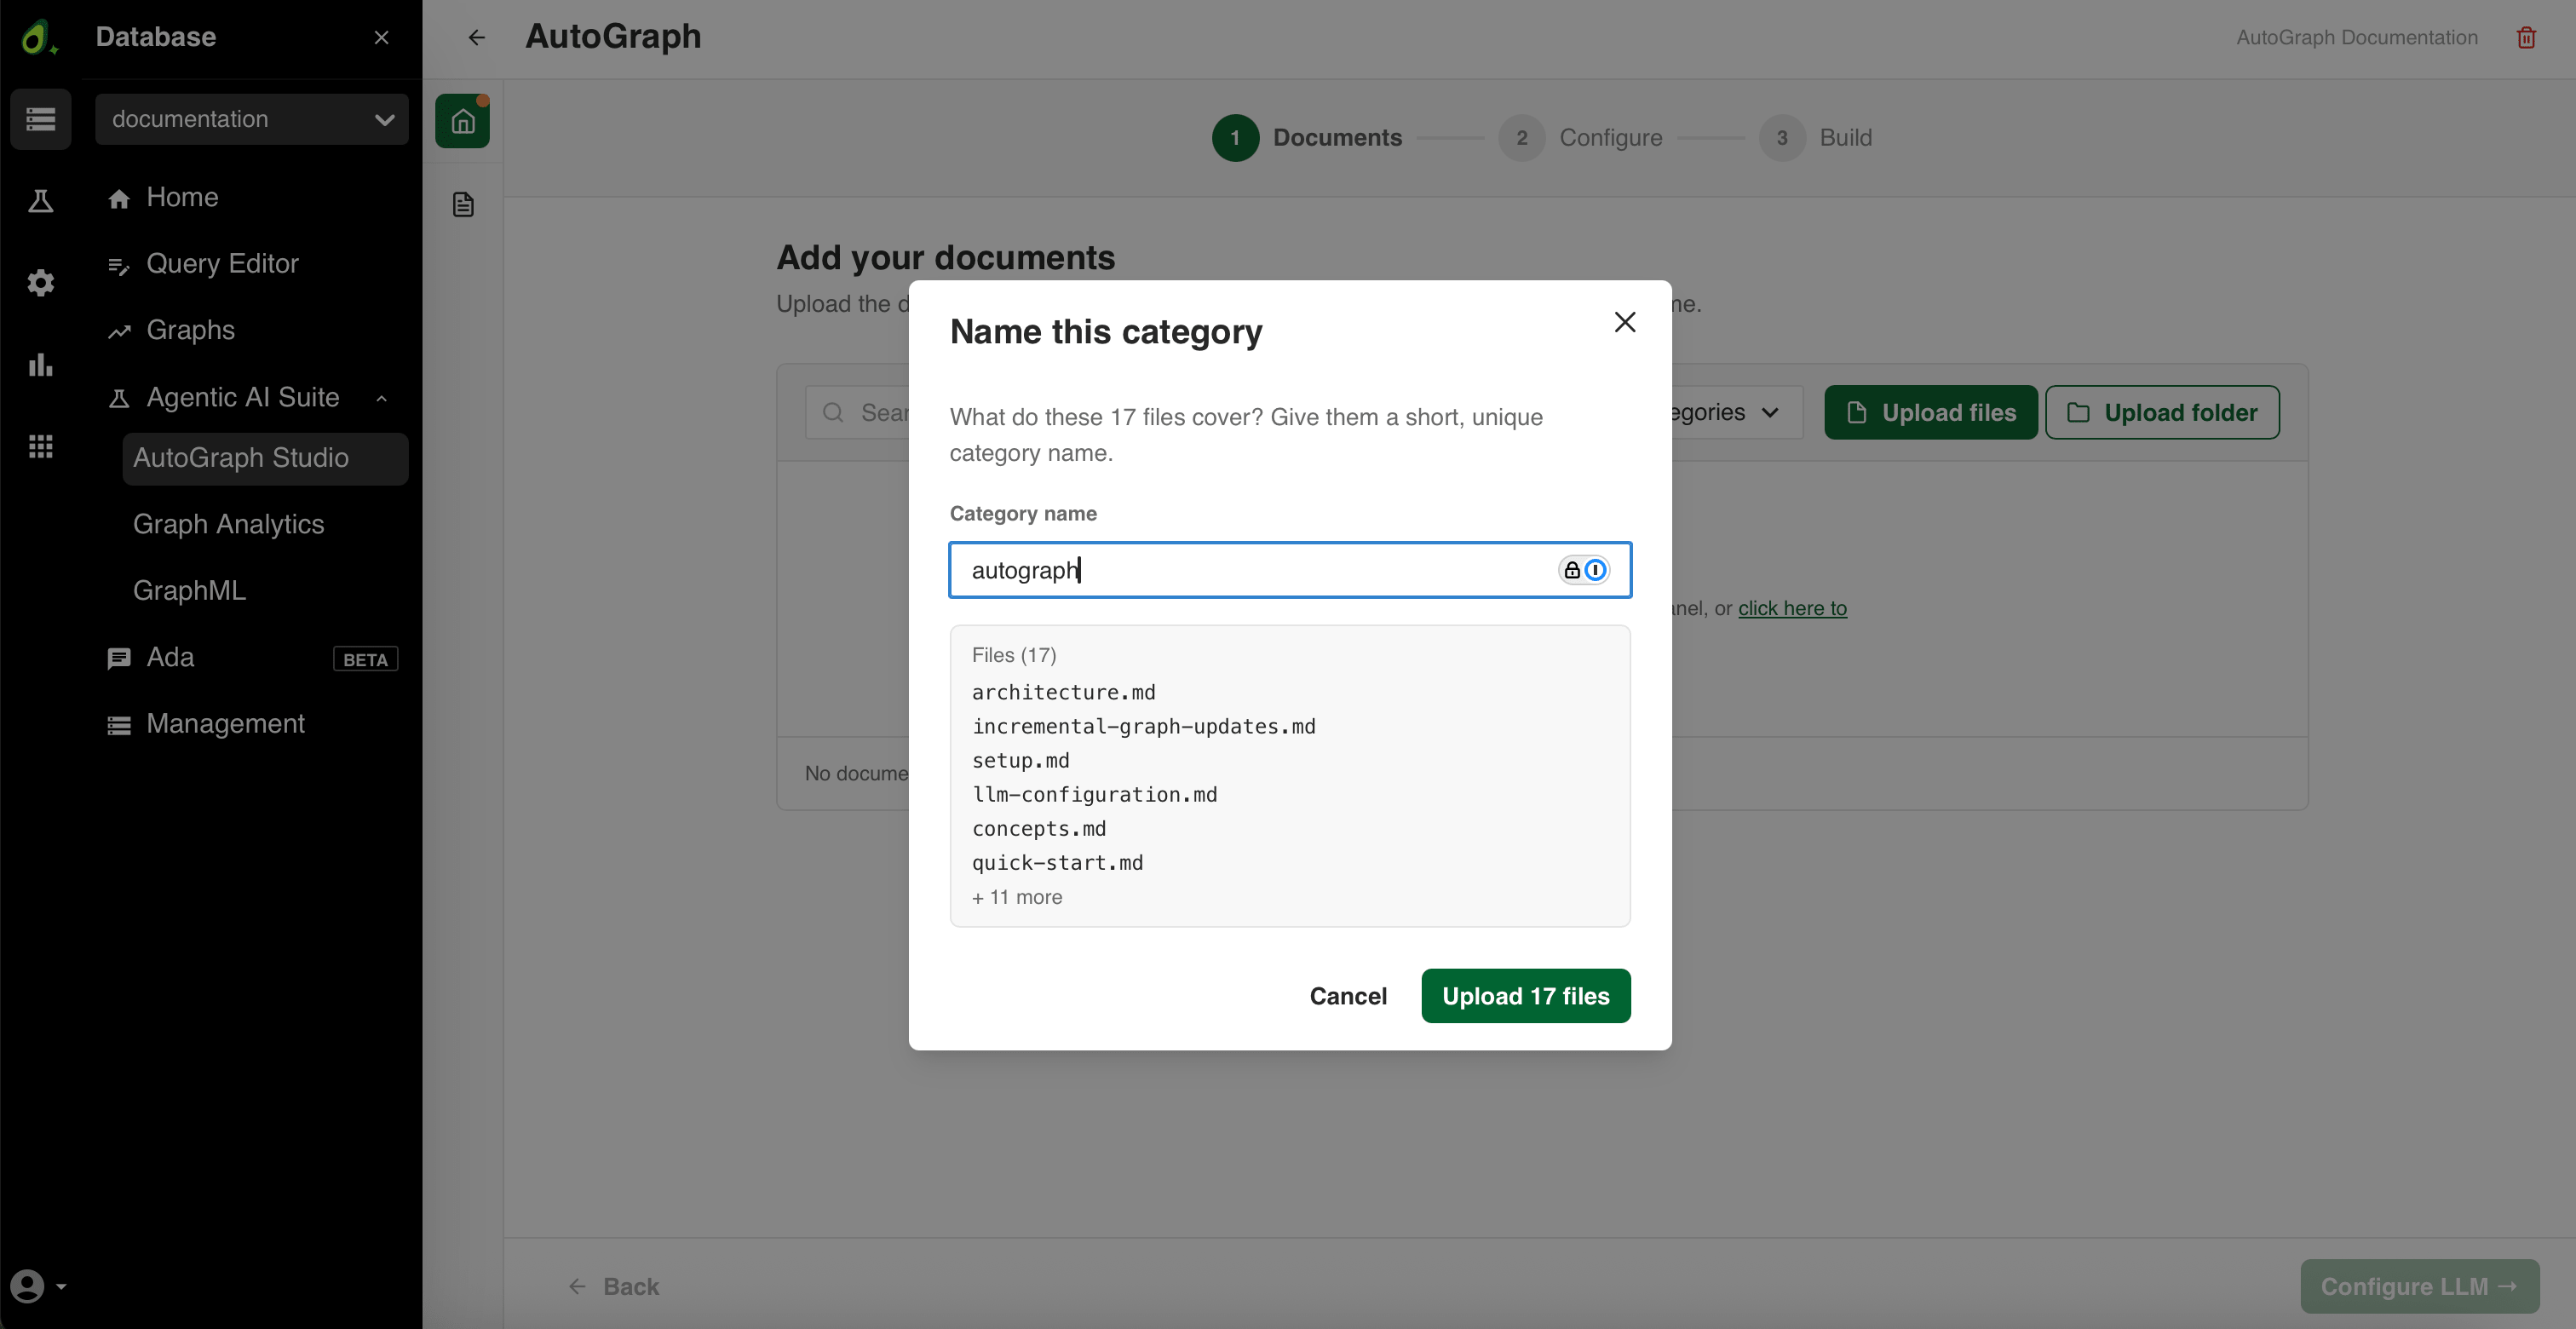The width and height of the screenshot is (2576, 1329).
Task: Click quick-start.md in the files list
Action: pos(1057,862)
